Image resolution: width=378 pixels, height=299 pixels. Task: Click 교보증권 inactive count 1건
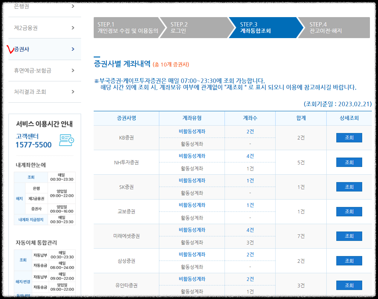click(250, 205)
